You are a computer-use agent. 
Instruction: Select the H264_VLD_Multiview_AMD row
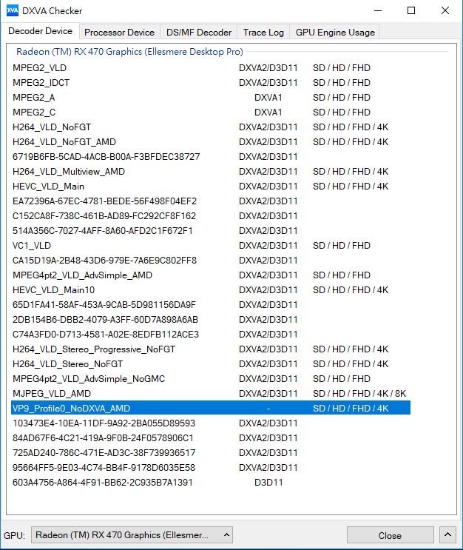coord(211,172)
